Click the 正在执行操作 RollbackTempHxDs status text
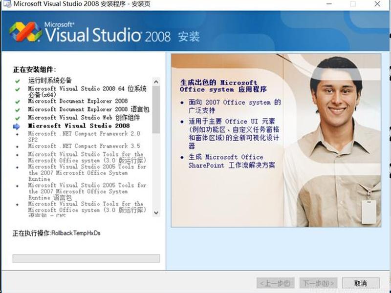The width and height of the screenshot is (391, 293). (57, 233)
